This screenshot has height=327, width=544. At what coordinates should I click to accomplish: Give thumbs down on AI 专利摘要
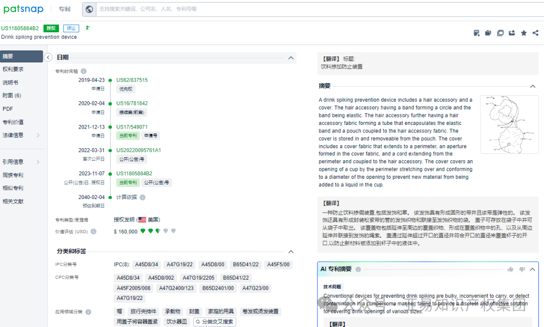point(522,270)
